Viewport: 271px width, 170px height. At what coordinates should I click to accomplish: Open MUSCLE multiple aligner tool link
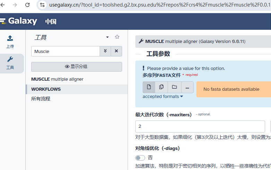pos(57,79)
